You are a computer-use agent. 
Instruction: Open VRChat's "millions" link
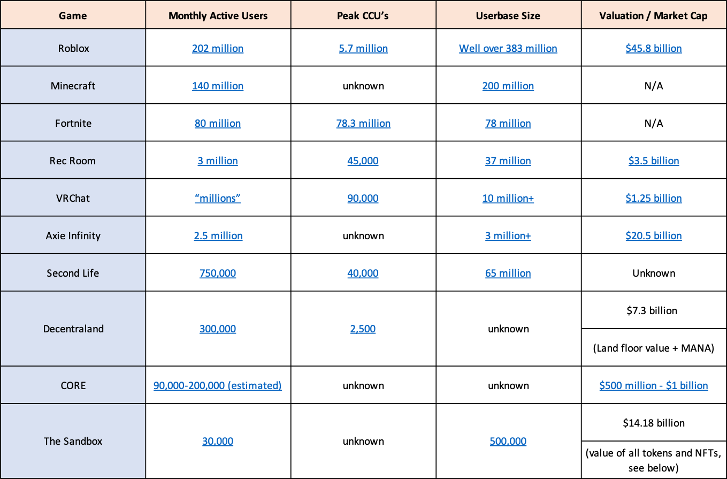[218, 198]
